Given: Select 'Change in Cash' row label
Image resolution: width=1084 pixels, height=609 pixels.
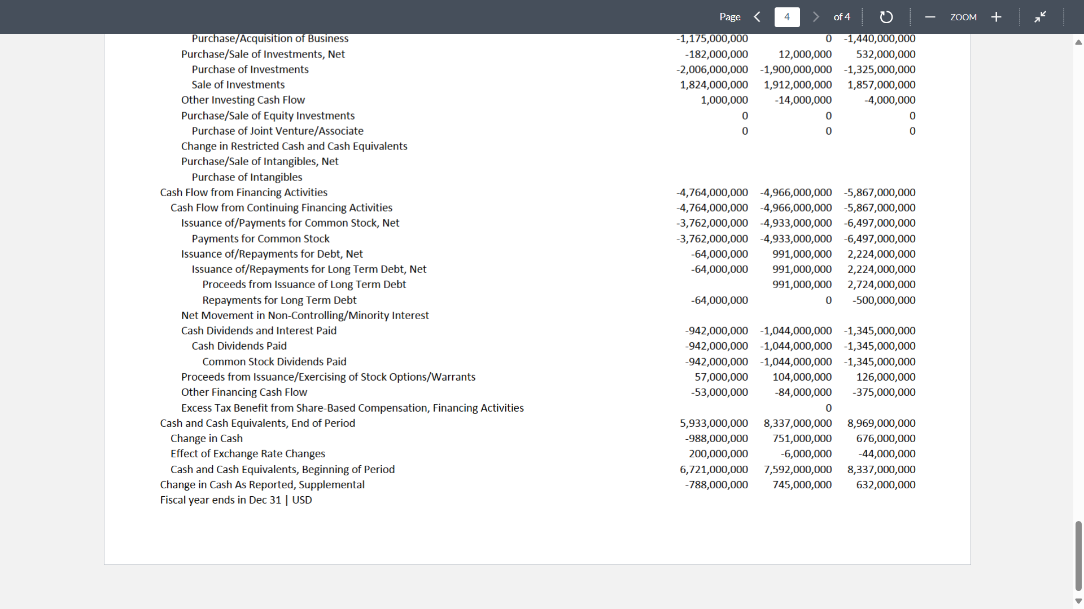Looking at the screenshot, I should click(x=206, y=438).
